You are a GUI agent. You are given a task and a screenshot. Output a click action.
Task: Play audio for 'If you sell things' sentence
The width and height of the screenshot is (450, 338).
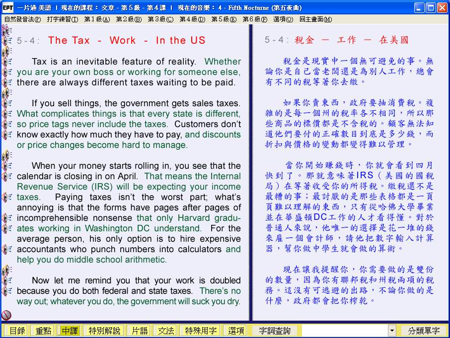point(7,104)
